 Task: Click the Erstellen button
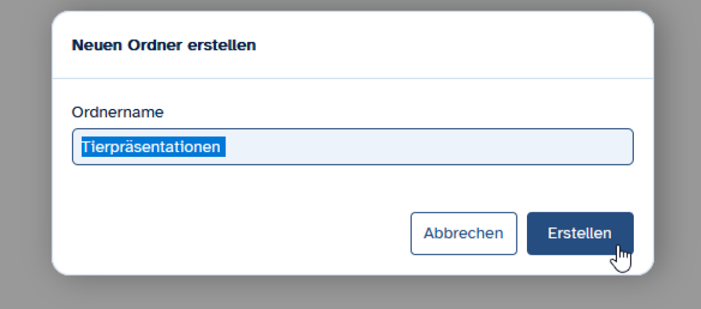click(579, 233)
